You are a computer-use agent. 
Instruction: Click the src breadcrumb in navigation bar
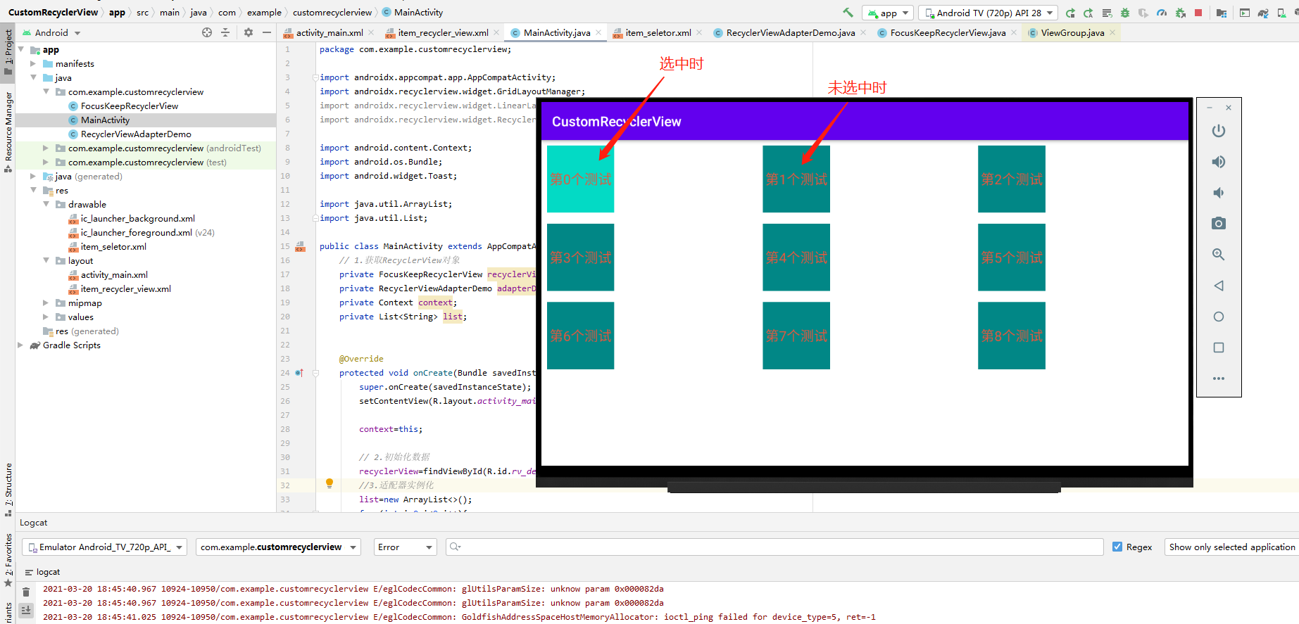(x=142, y=13)
